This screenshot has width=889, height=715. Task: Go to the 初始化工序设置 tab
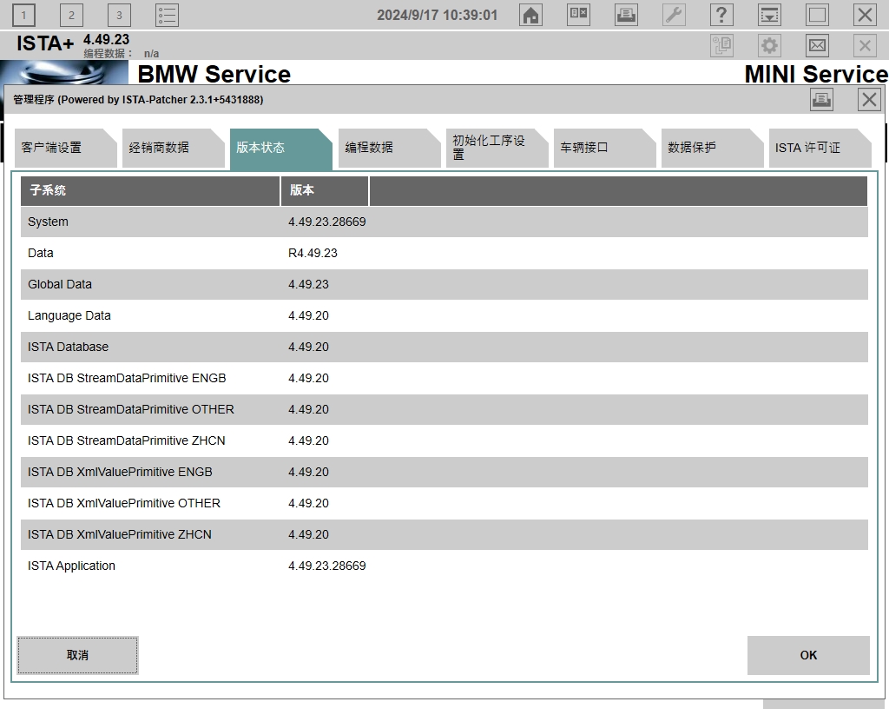point(497,148)
